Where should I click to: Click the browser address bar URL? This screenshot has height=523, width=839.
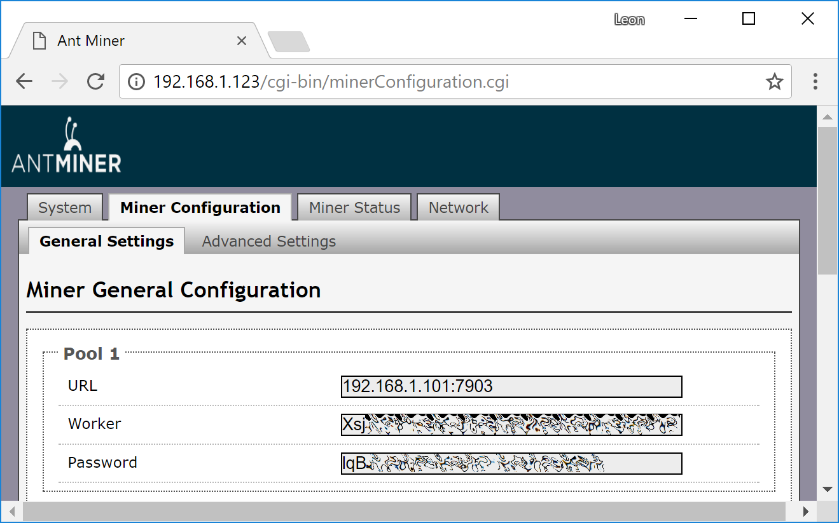tap(331, 82)
